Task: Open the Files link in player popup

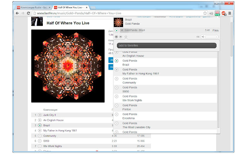Action: coord(215,30)
